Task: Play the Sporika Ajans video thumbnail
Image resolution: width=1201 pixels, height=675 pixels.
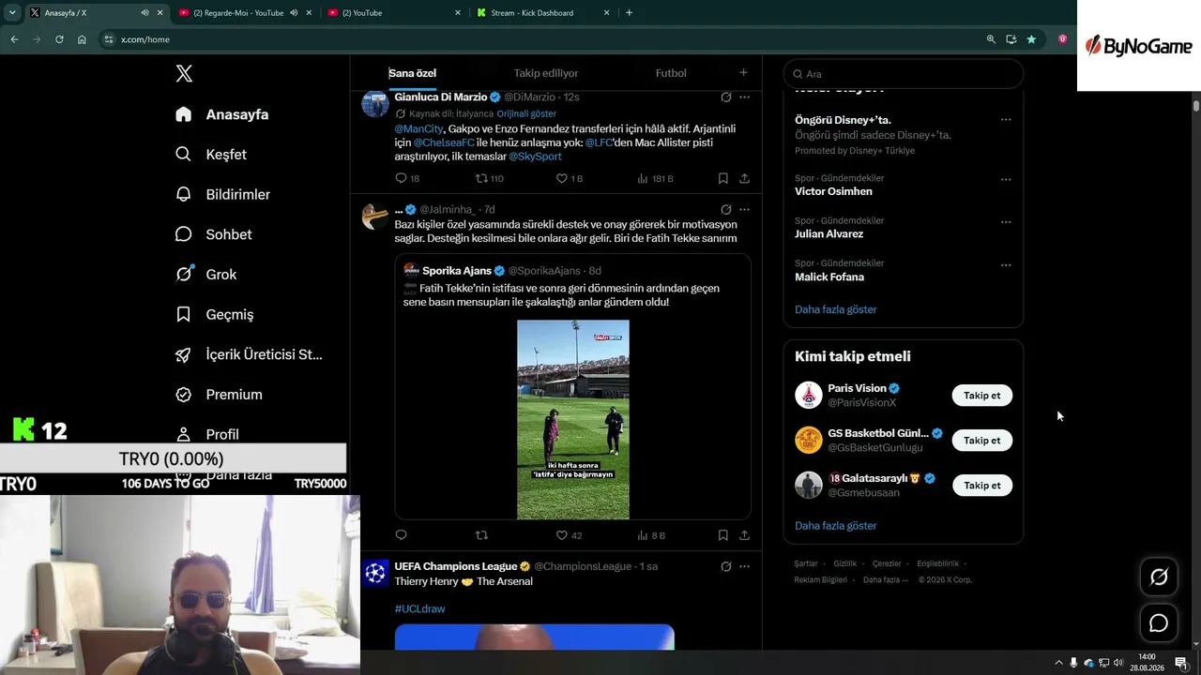Action: pyautogui.click(x=573, y=420)
